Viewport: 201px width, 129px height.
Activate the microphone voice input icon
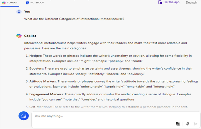click(188, 124)
